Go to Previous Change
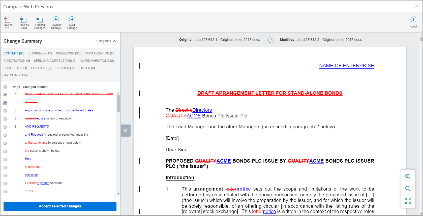Screen dimensions: 423x216 (x=56, y=20)
